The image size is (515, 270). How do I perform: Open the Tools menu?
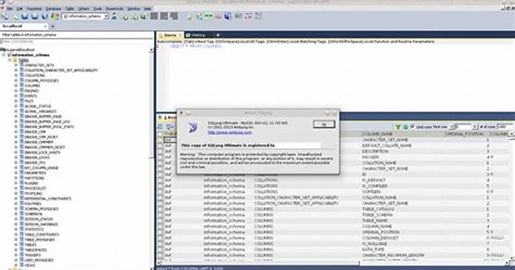(98, 9)
